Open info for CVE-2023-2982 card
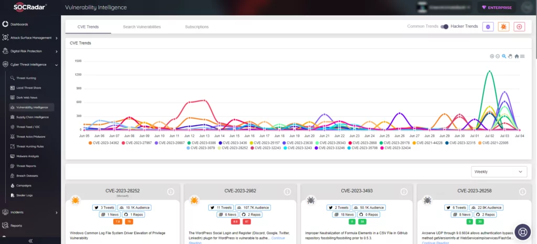 [x=287, y=192]
